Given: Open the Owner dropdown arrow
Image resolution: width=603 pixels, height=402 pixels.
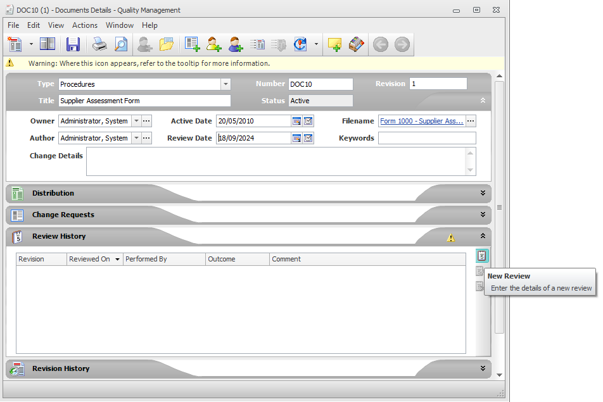Looking at the screenshot, I should coord(136,121).
